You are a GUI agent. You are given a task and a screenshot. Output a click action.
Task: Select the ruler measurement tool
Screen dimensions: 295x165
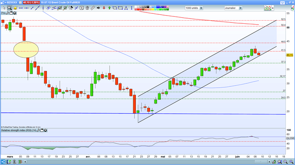pos(93,8)
